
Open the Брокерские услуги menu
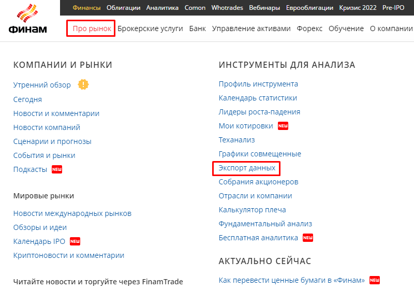[150, 28]
